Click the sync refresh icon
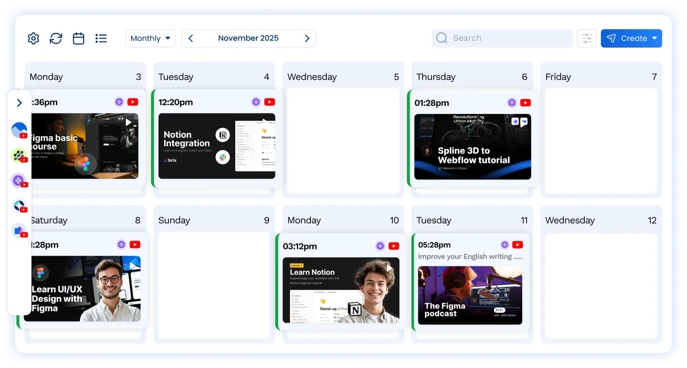Viewport: 687px width, 368px height. 56,38
